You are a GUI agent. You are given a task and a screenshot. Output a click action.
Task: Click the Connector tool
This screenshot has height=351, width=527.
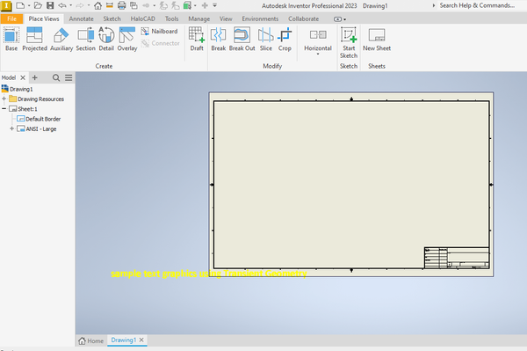pos(161,43)
